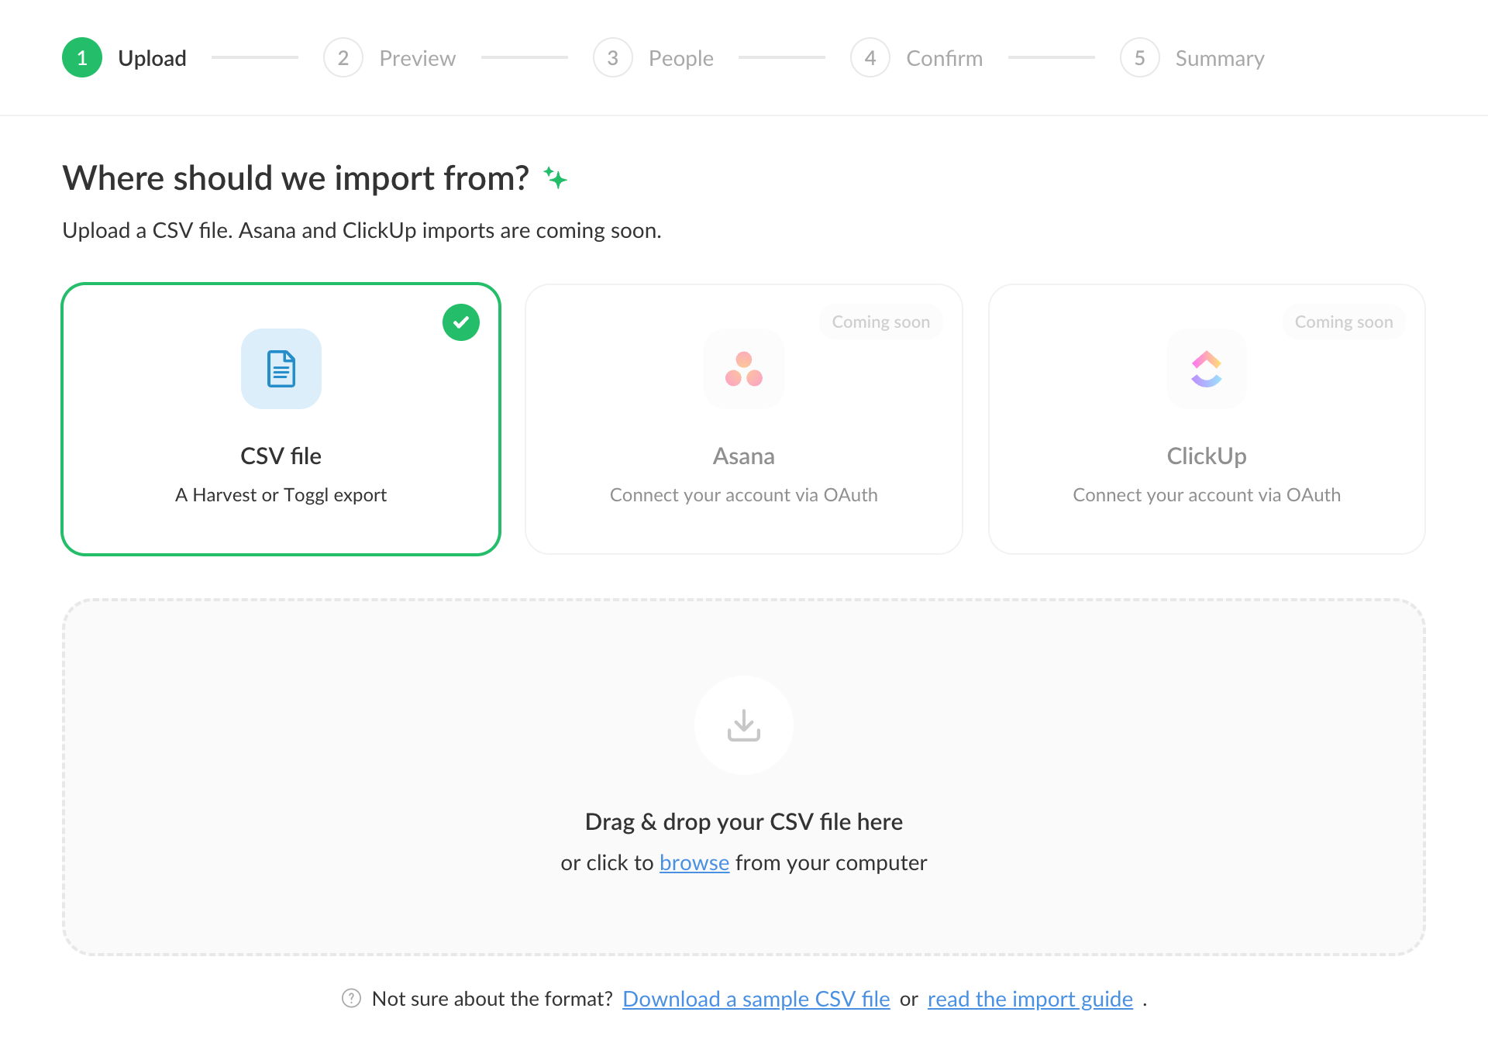Image resolution: width=1488 pixels, height=1060 pixels.
Task: Click the Asana logo icon
Action: (744, 369)
